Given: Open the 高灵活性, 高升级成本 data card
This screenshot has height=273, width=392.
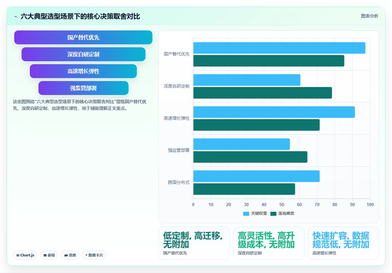Looking at the screenshot, I should (269, 243).
